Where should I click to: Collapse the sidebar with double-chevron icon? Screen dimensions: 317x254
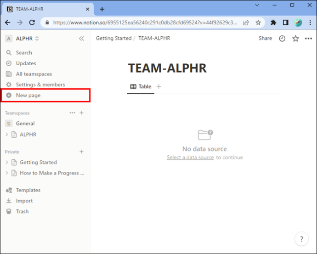coord(81,39)
